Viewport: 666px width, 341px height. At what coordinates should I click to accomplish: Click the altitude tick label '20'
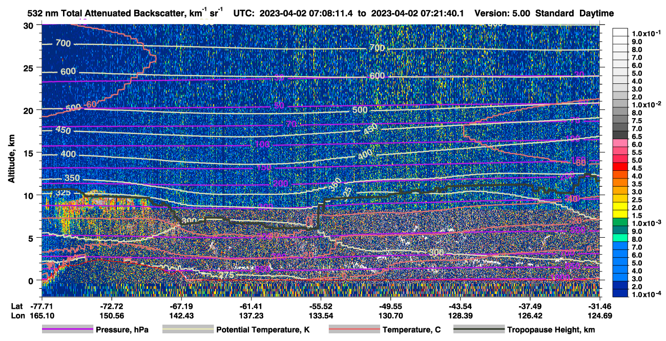coord(30,110)
